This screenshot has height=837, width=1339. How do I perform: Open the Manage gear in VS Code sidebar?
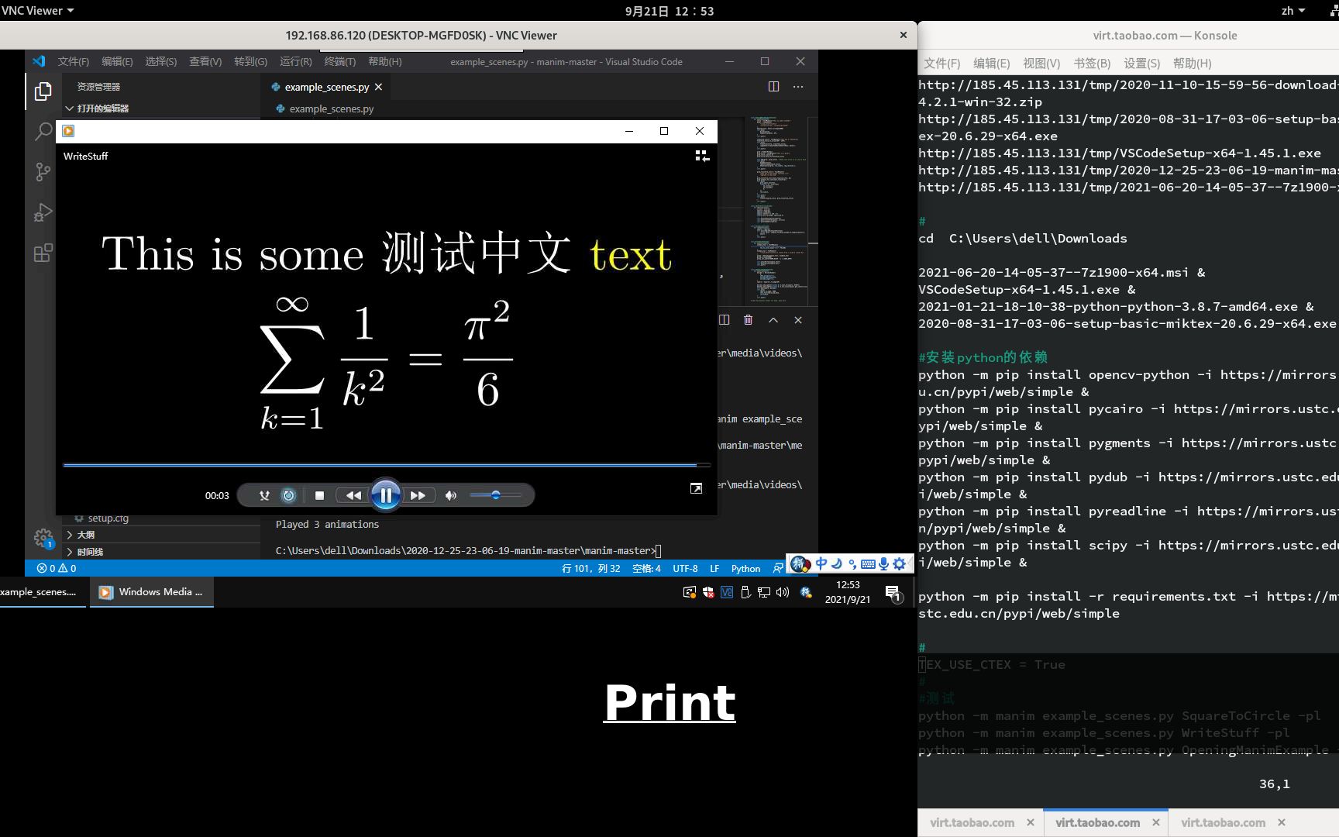tap(43, 537)
